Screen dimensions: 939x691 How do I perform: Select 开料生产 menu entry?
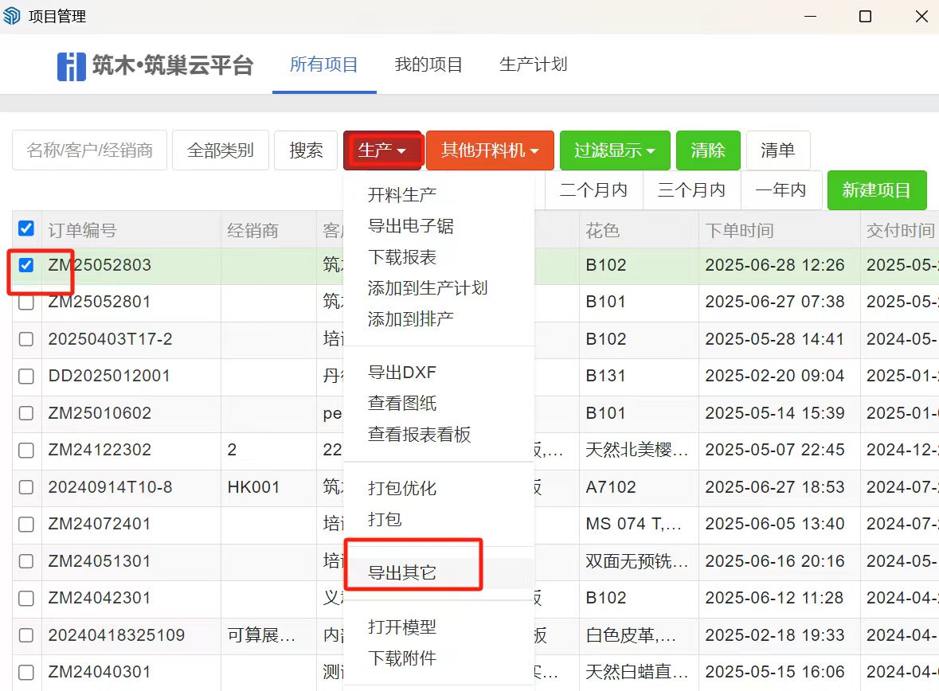point(402,194)
